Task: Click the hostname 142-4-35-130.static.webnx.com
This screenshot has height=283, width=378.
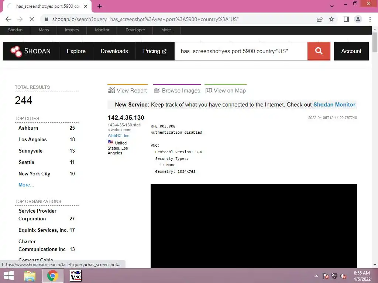Action: pyautogui.click(x=124, y=127)
